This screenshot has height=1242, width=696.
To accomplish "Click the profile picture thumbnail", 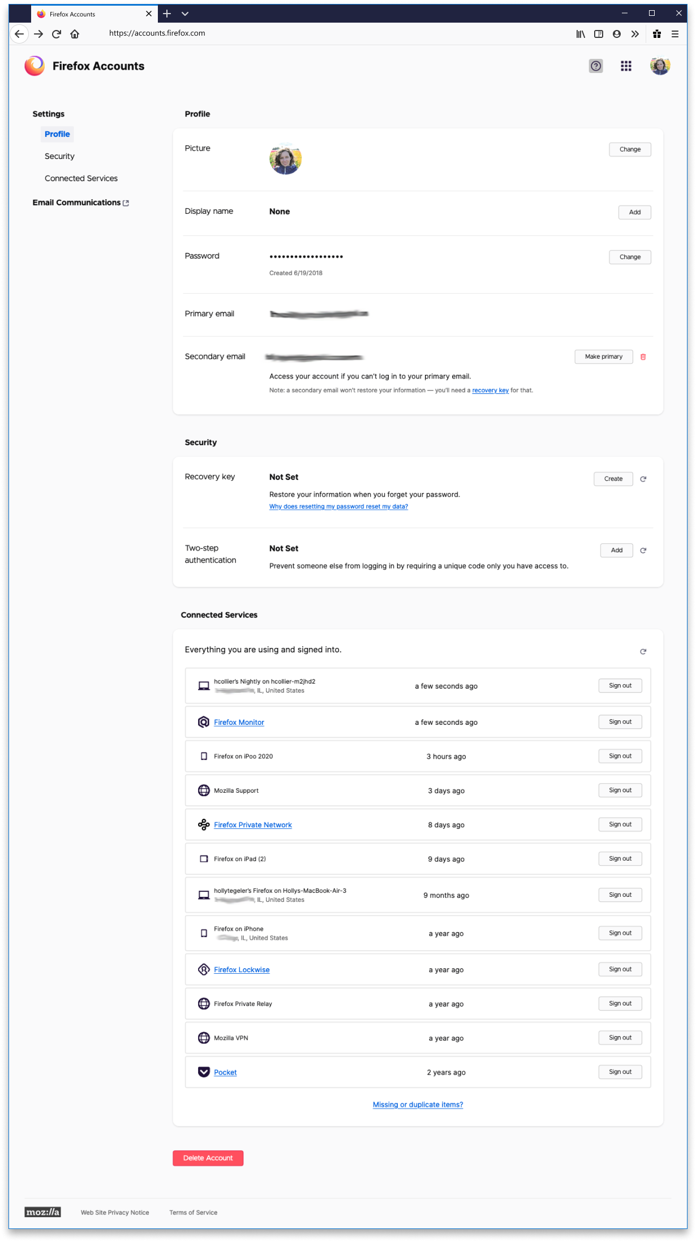I will point(285,159).
